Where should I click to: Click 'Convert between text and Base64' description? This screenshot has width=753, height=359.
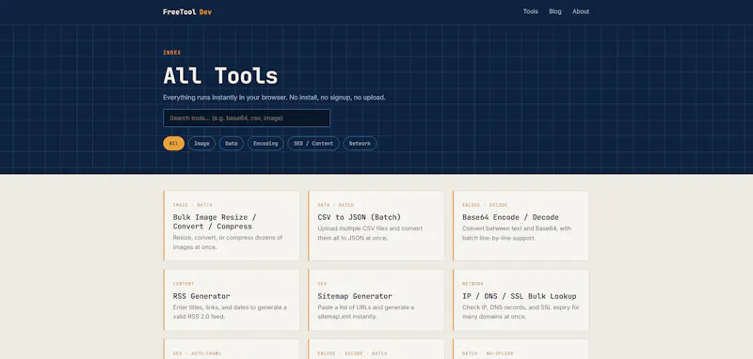point(517,233)
